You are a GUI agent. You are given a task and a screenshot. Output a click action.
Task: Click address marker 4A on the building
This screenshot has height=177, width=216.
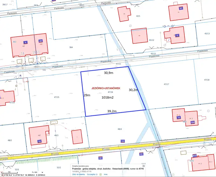tap(41, 41)
